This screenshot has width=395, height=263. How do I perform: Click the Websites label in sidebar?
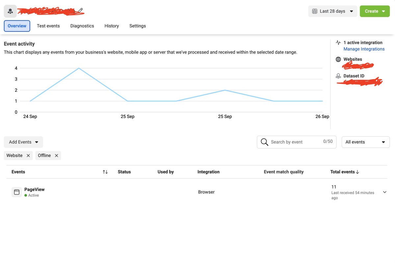click(x=353, y=60)
